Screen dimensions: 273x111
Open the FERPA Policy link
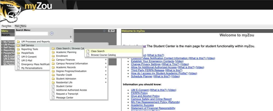[x=139, y=93]
